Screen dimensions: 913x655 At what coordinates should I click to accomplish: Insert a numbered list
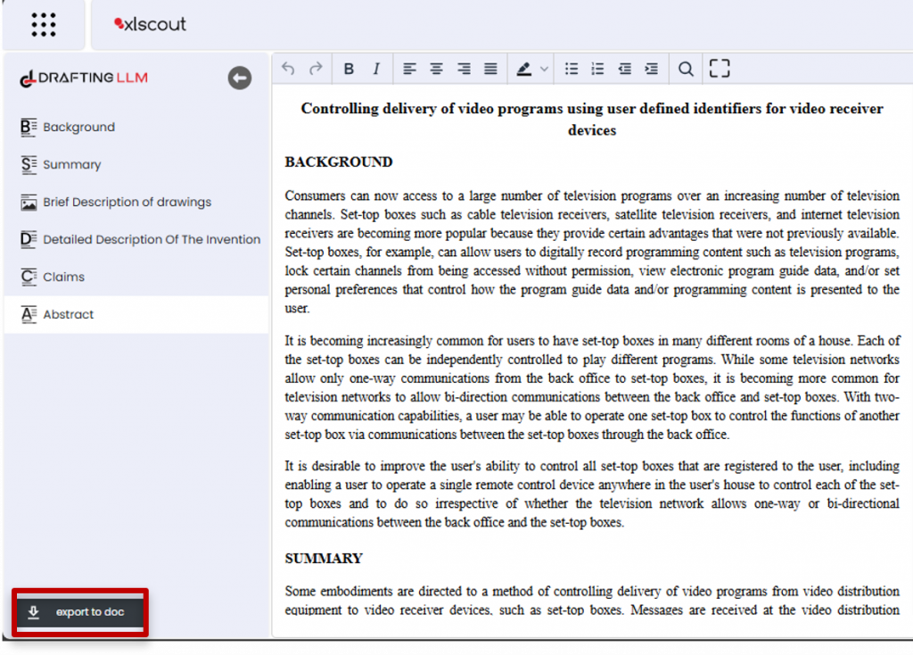point(597,69)
